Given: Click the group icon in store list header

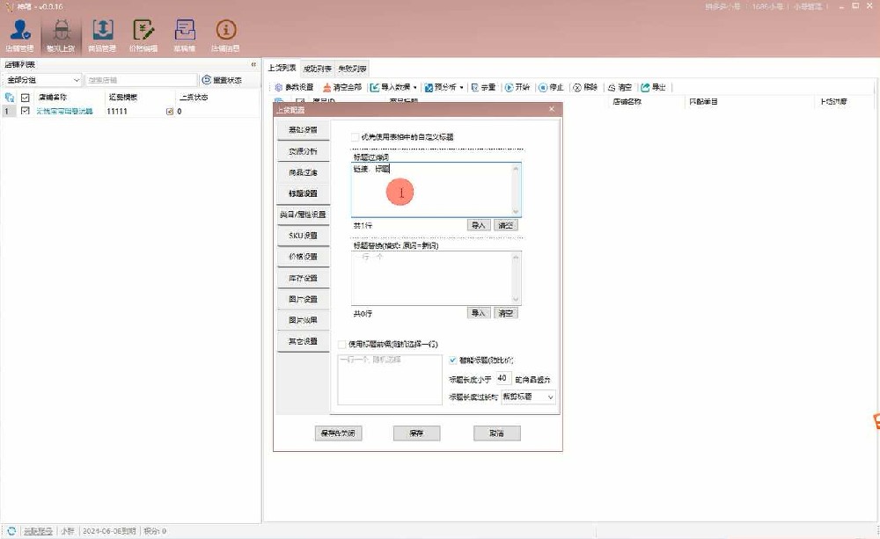Looking at the screenshot, I should coord(10,98).
